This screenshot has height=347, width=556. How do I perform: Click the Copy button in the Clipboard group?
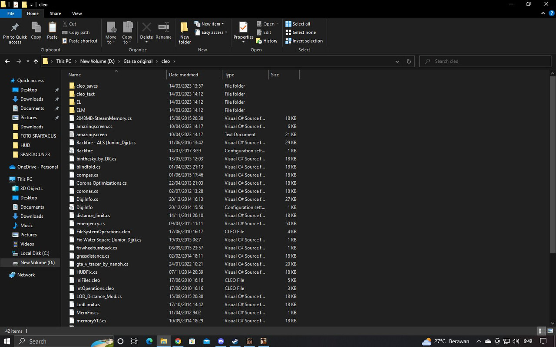point(36,31)
